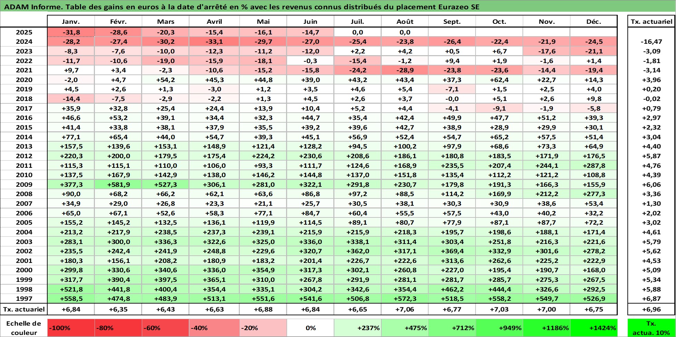Click the Echelle de couleur label

click(24, 328)
